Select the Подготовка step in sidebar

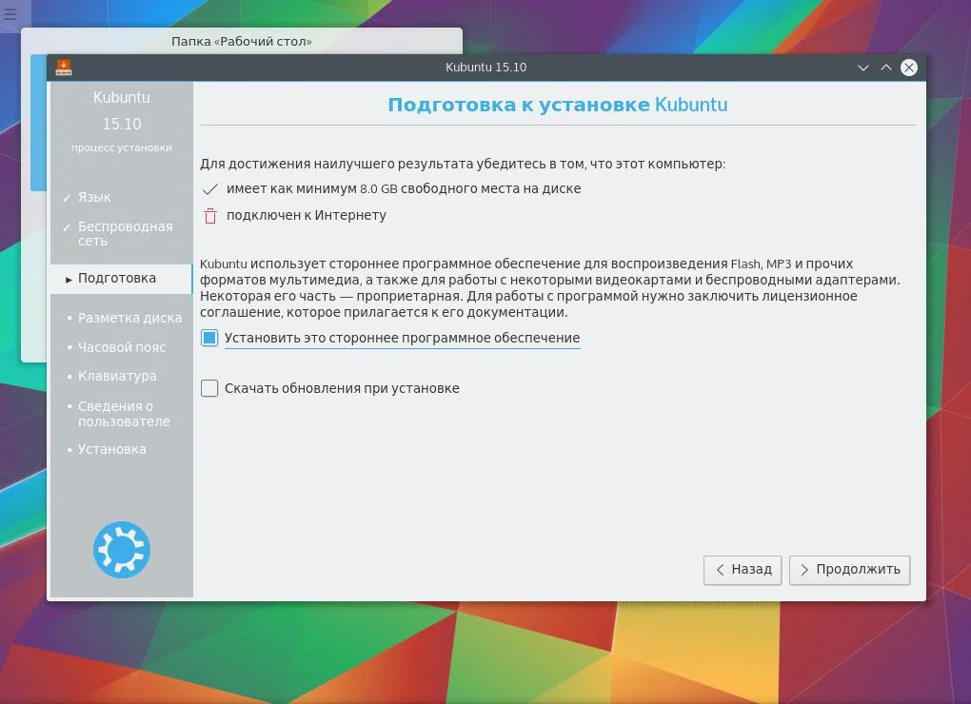pyautogui.click(x=122, y=279)
